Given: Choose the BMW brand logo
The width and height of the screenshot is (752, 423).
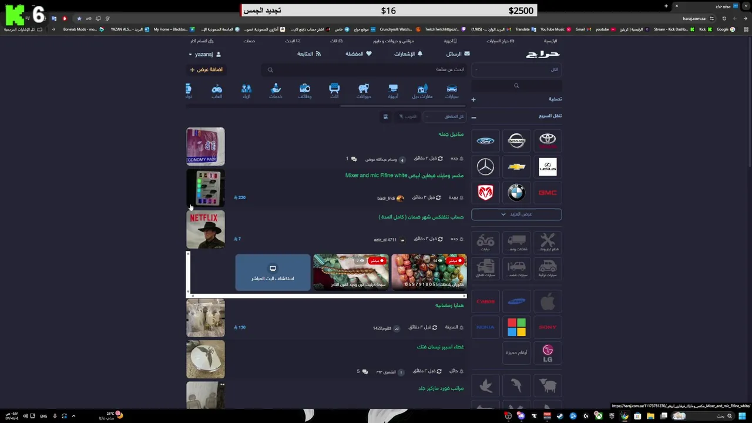Looking at the screenshot, I should pos(516,193).
